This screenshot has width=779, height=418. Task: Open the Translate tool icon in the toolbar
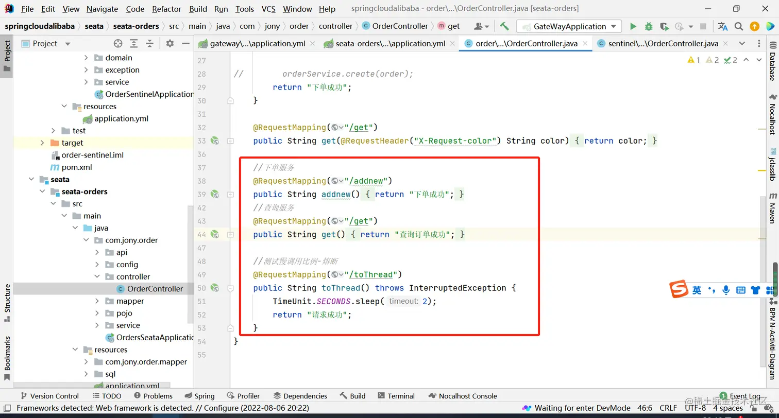pyautogui.click(x=723, y=26)
